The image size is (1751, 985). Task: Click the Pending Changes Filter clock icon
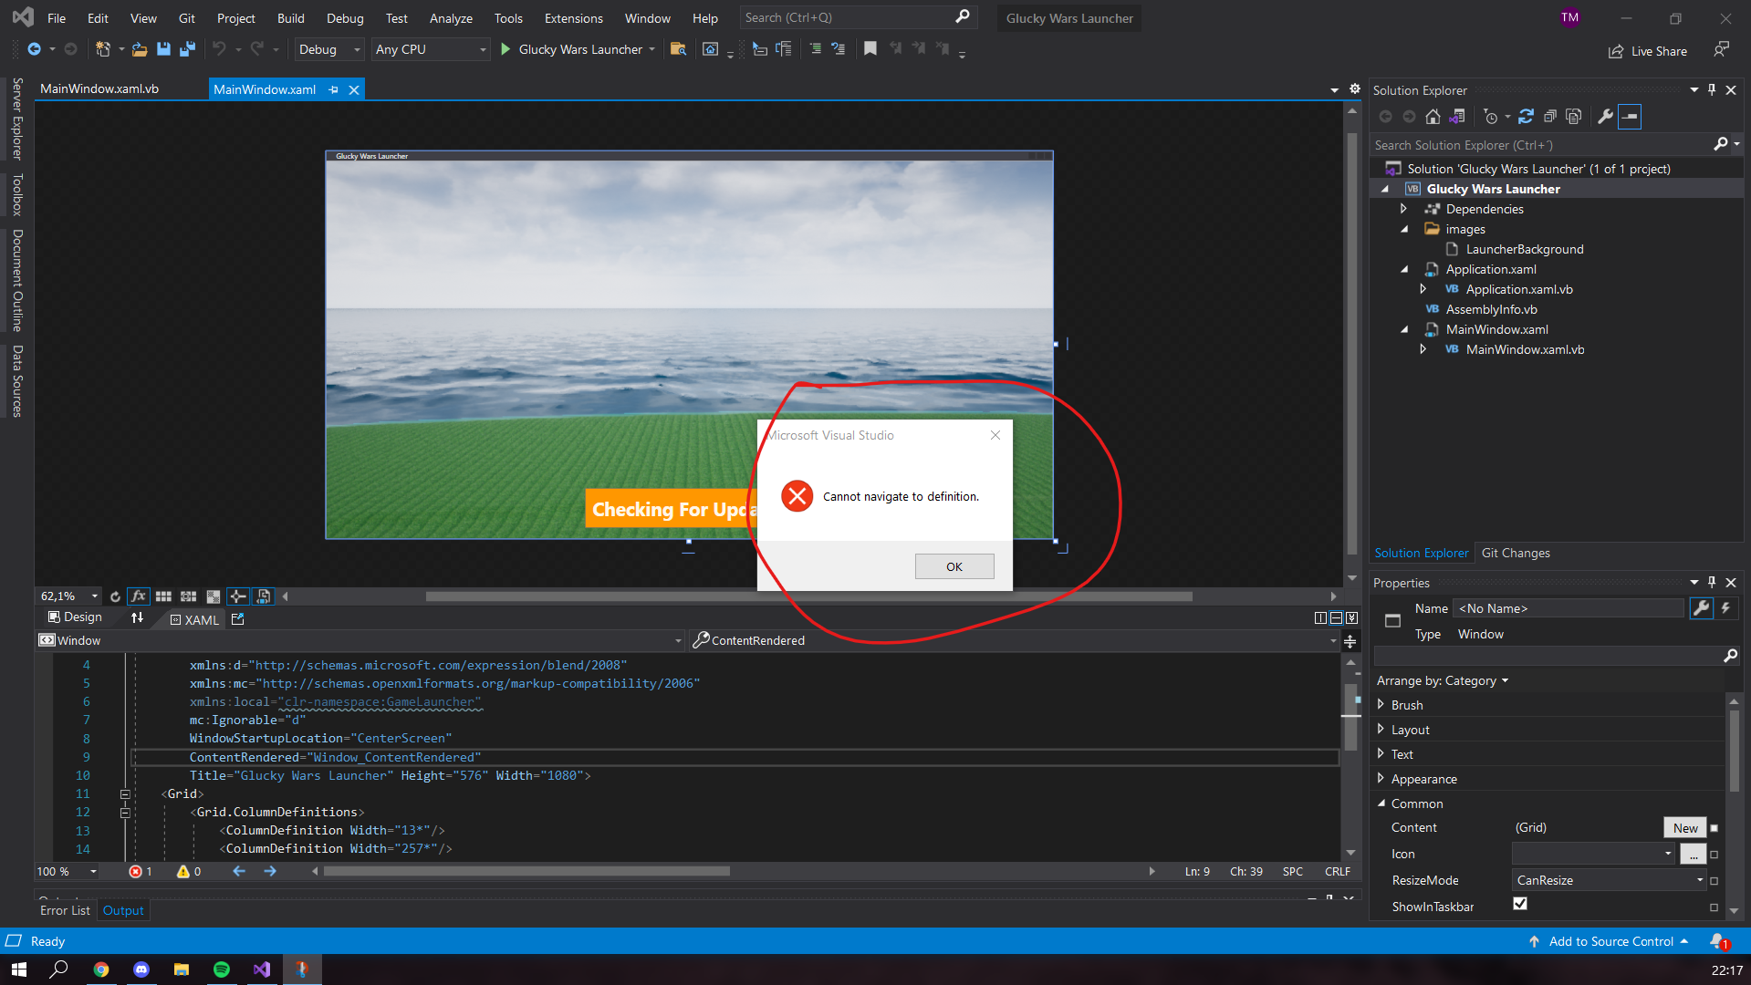pos(1491,117)
